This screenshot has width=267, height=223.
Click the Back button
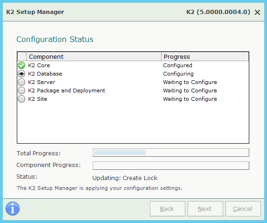click(x=168, y=209)
